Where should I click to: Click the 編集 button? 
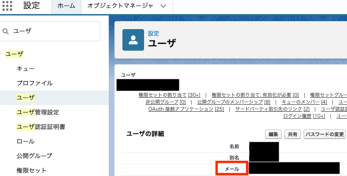[273, 134]
